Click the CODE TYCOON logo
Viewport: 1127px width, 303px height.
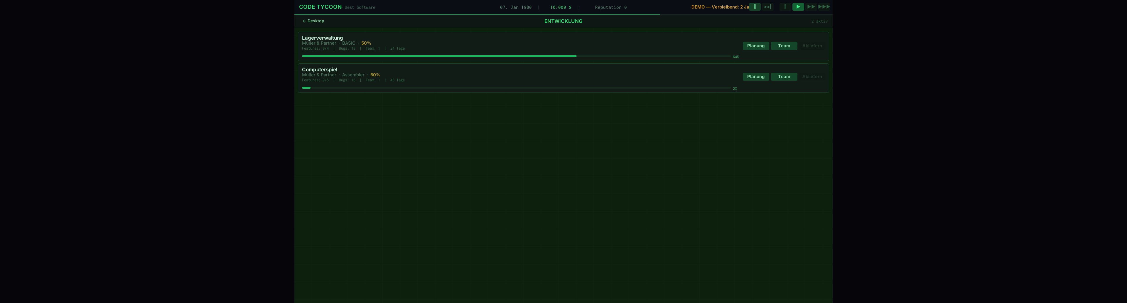pos(320,7)
